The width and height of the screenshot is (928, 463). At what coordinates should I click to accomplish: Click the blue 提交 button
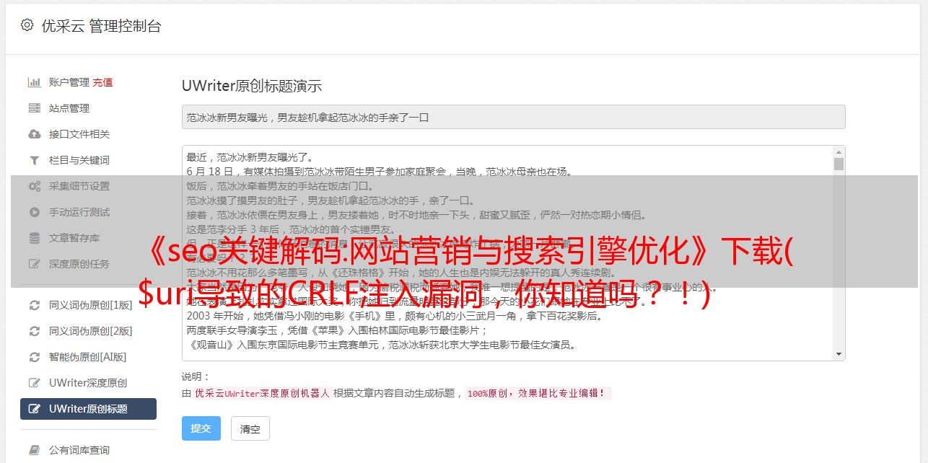tap(201, 428)
